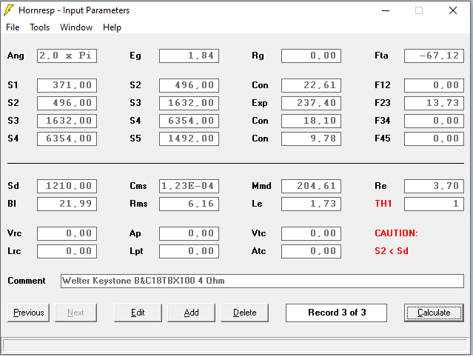
Task: Select the Lrc input field
Action: click(67, 251)
